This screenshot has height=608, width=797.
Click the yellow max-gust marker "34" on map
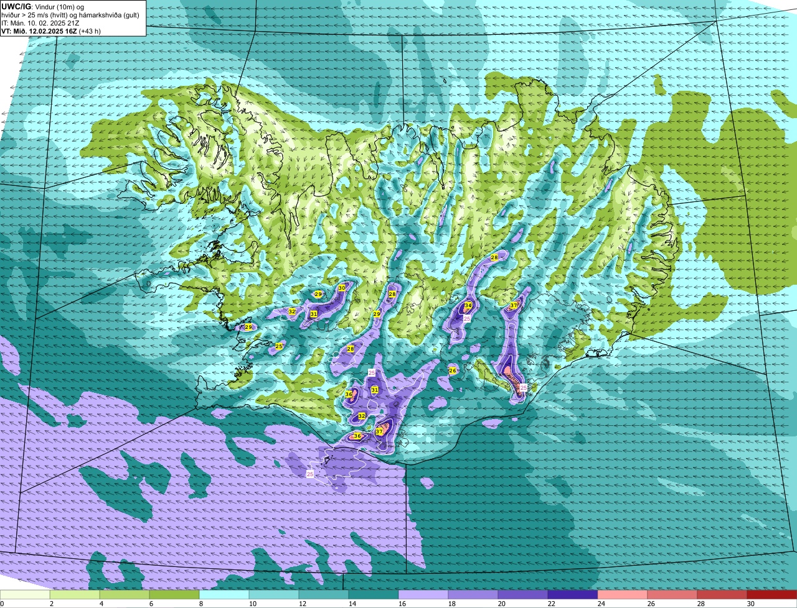tap(468, 305)
